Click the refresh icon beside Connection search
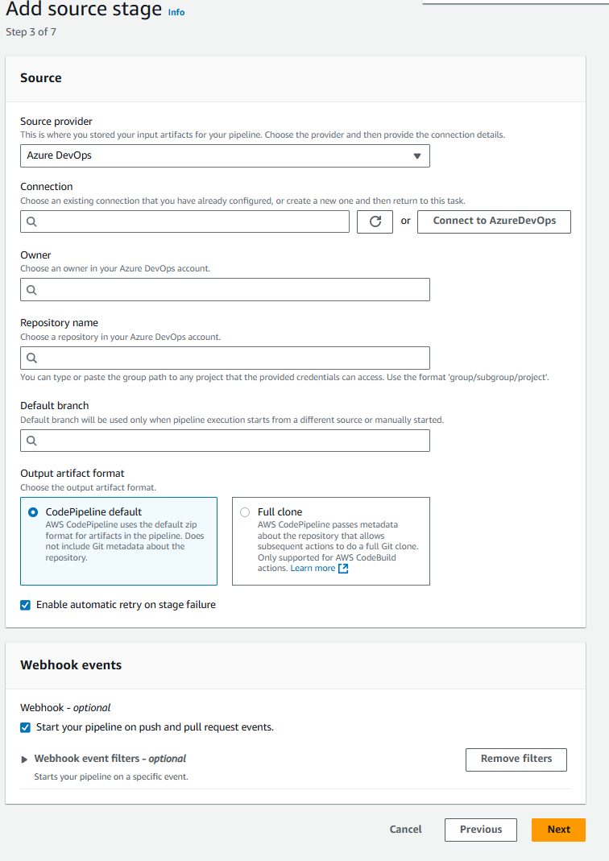This screenshot has height=861, width=609. tap(374, 221)
